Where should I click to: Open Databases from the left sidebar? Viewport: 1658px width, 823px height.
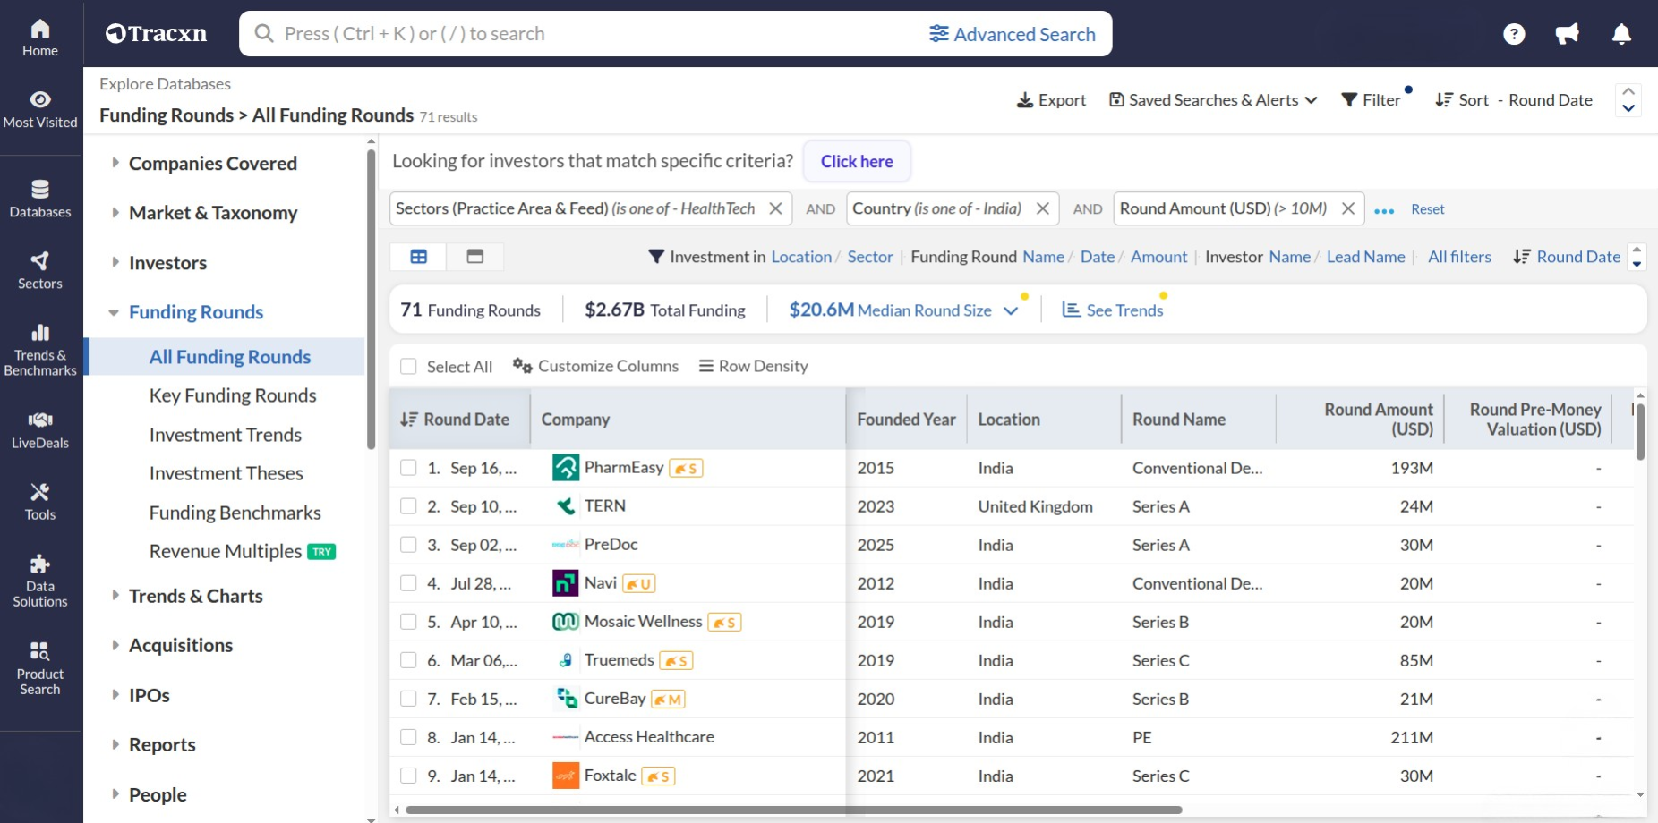click(40, 199)
